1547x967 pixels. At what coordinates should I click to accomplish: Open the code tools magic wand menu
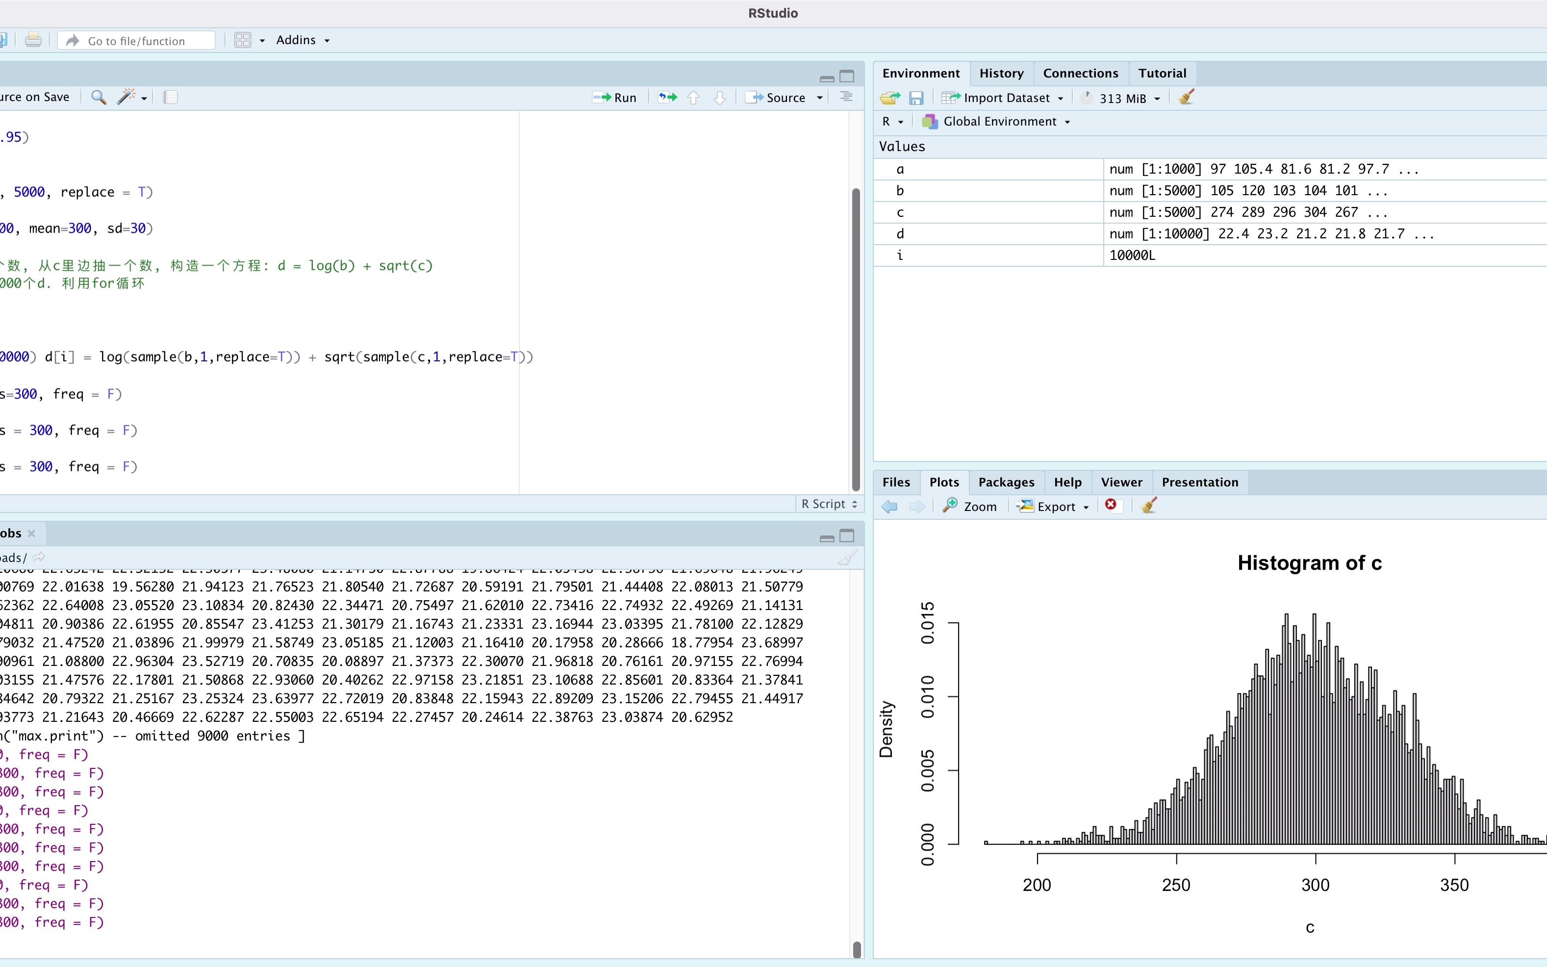[x=132, y=97]
